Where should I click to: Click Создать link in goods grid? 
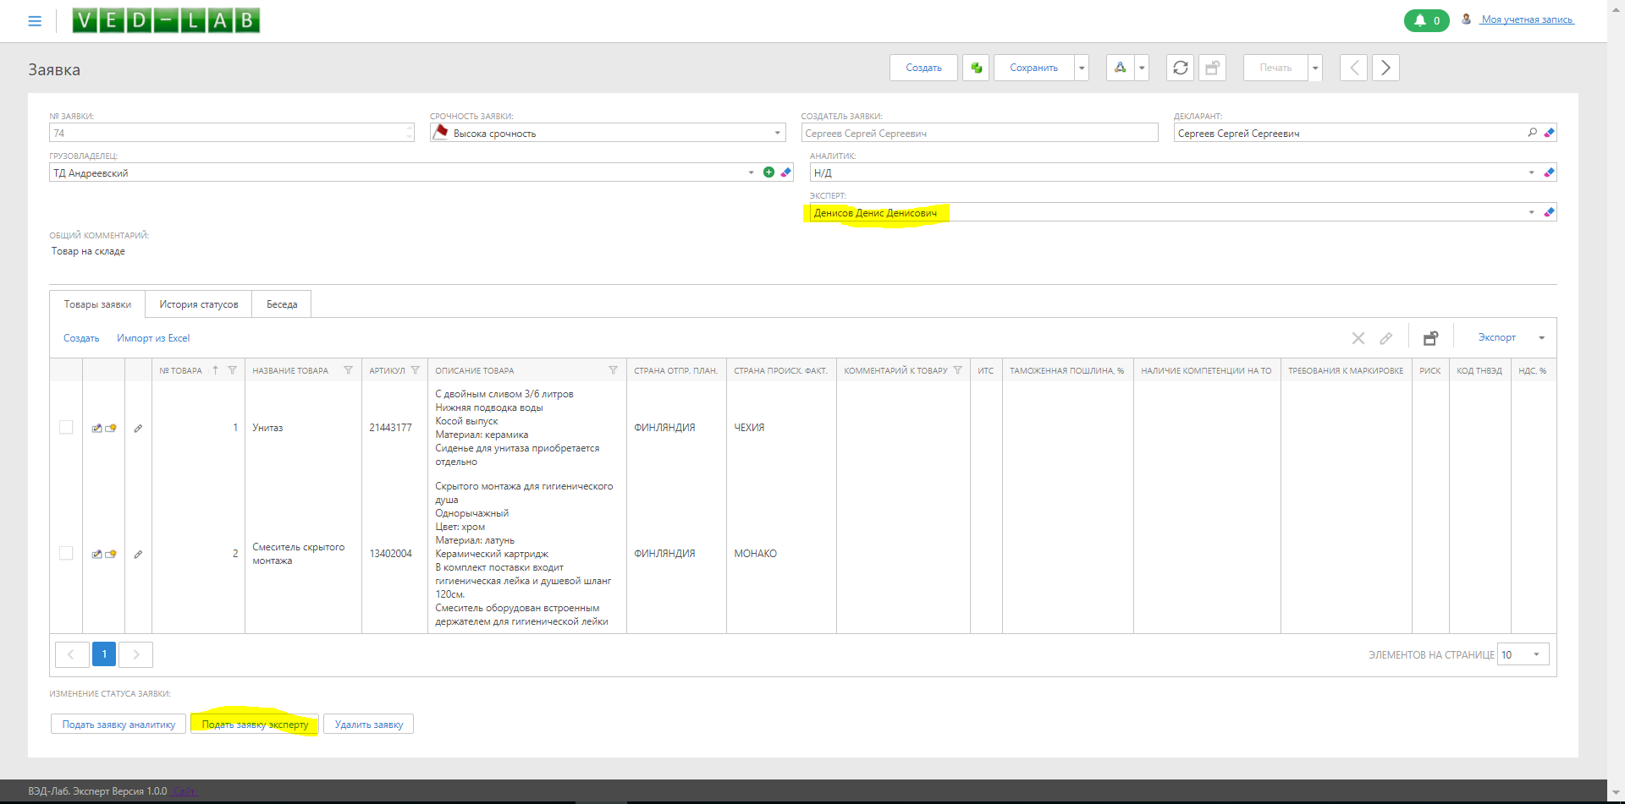81,338
